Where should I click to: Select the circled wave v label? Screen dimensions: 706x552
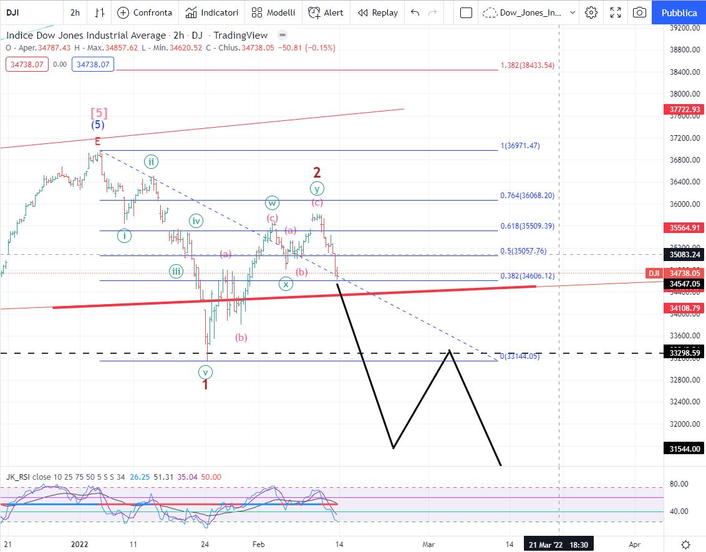pyautogui.click(x=205, y=373)
